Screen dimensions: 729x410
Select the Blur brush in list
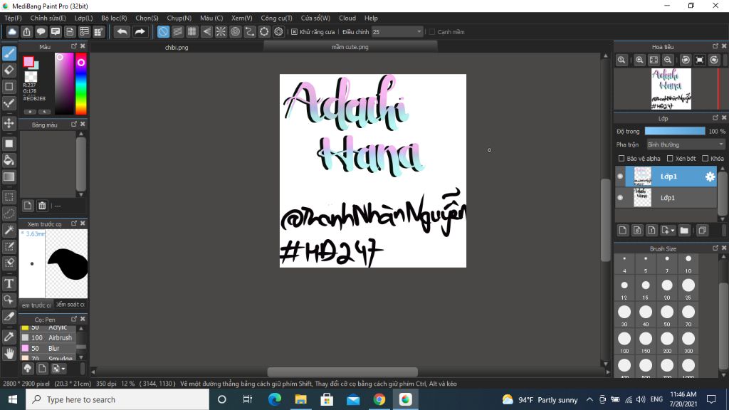48,348
